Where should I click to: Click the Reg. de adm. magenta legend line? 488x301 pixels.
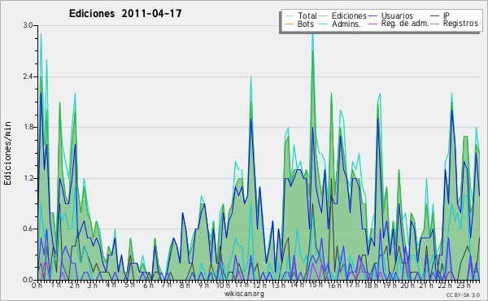pyautogui.click(x=373, y=24)
